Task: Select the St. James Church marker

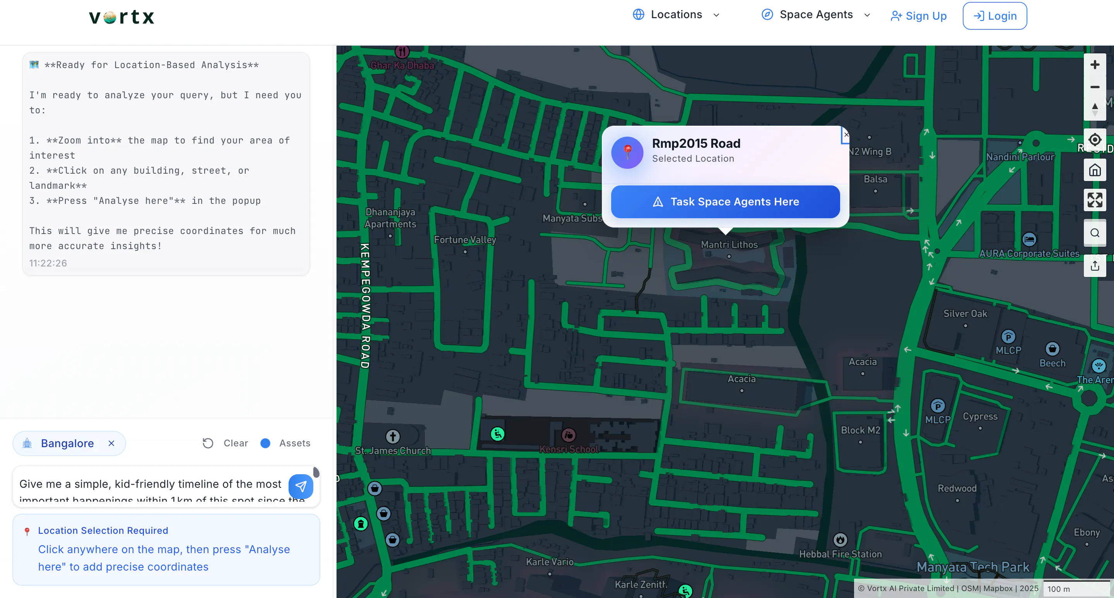Action: coord(393,436)
